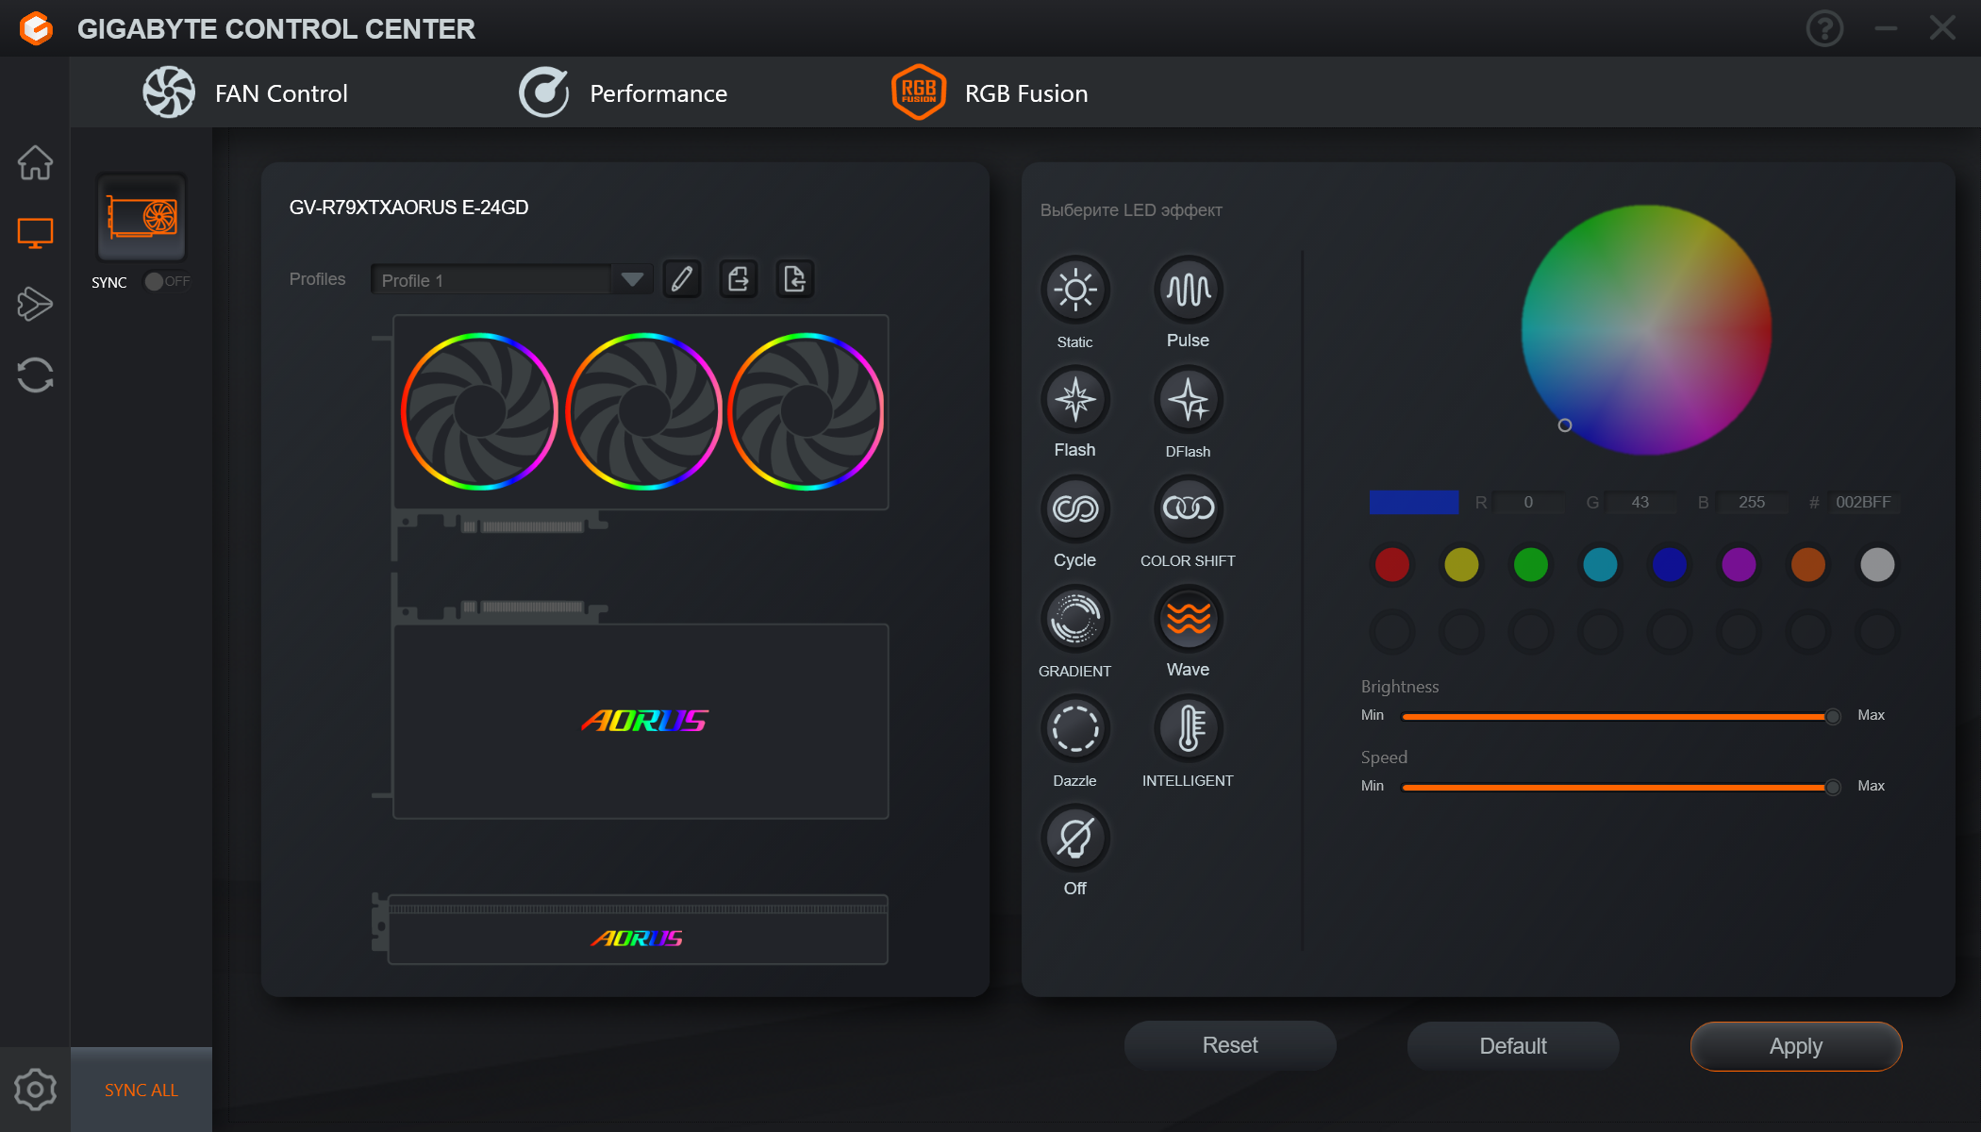Select the INTELLIGENT thermometer effect
Image resolution: width=1981 pixels, height=1132 pixels.
tap(1188, 729)
